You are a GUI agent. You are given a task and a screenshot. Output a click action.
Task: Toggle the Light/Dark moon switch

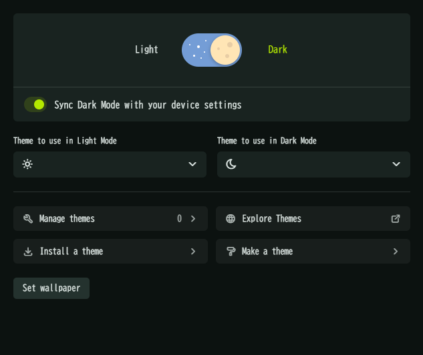tap(212, 50)
